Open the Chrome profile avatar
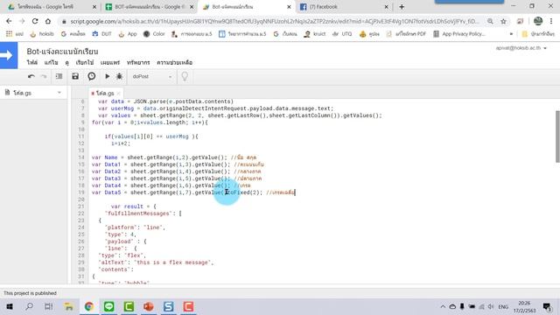Image resolution: width=560 pixels, height=315 pixels. point(538,21)
